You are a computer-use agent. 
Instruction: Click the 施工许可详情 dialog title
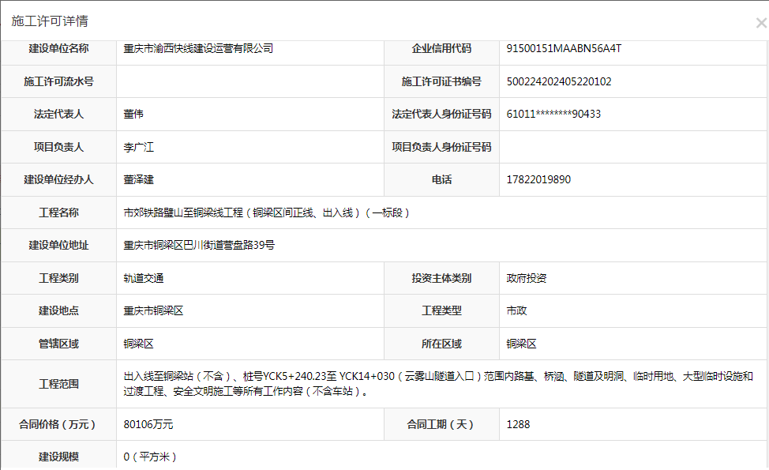pos(50,21)
